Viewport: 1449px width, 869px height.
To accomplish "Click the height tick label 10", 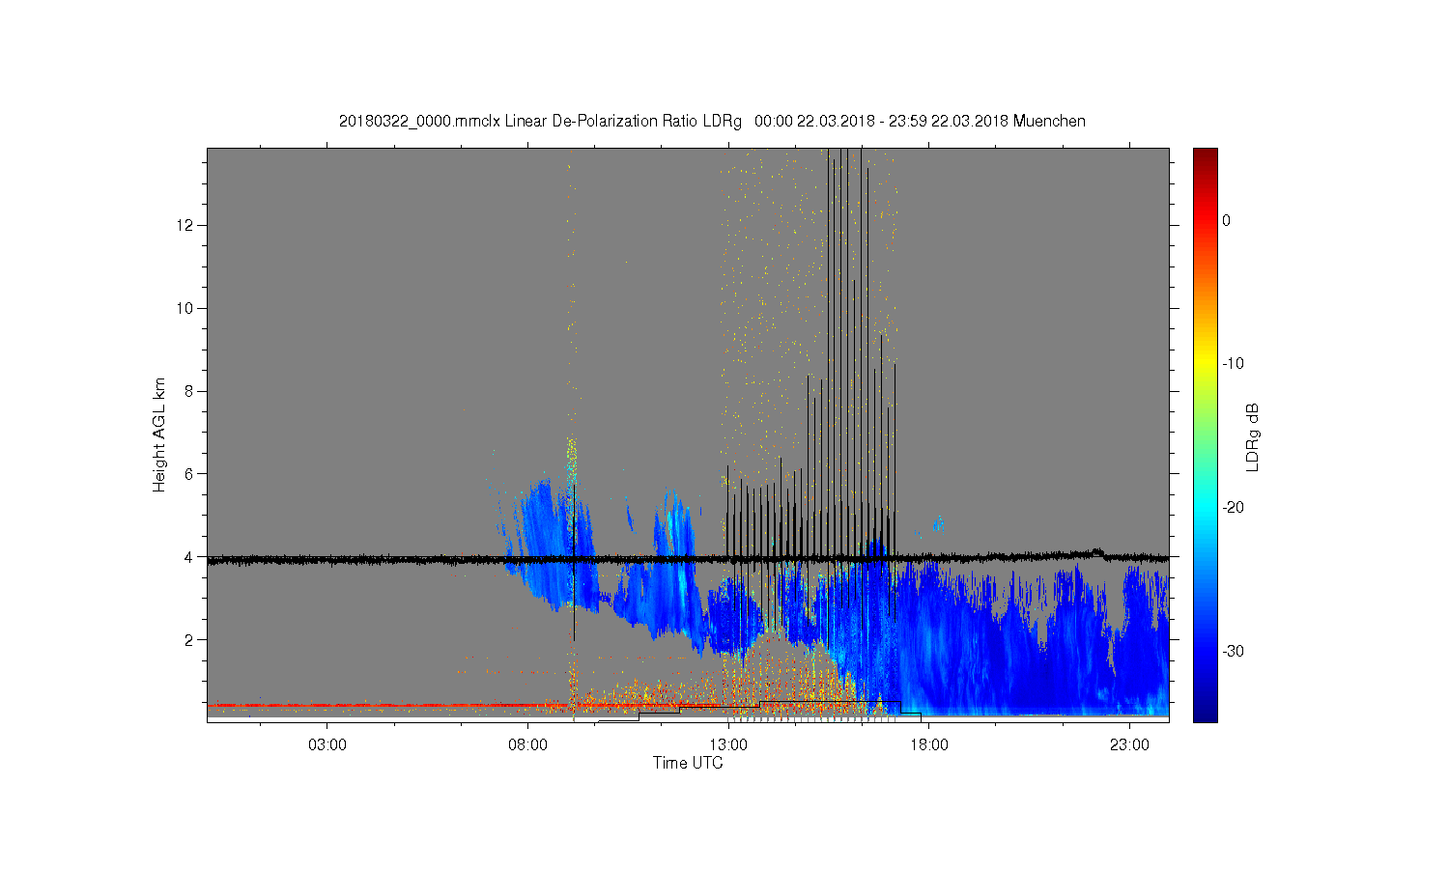I will tap(186, 308).
